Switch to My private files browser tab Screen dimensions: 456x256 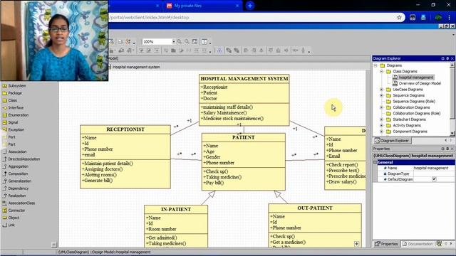(202, 6)
